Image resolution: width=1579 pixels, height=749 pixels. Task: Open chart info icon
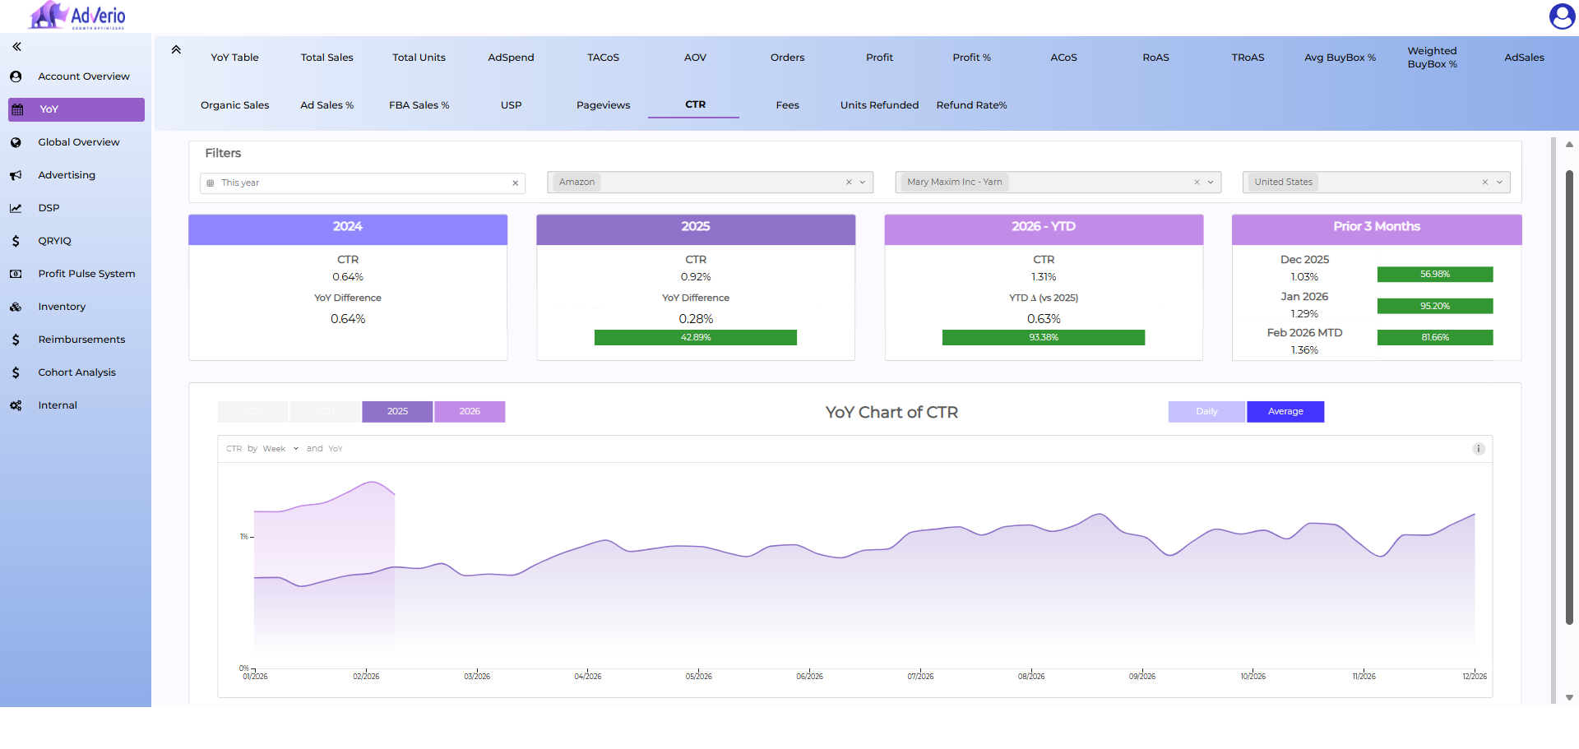(1478, 449)
